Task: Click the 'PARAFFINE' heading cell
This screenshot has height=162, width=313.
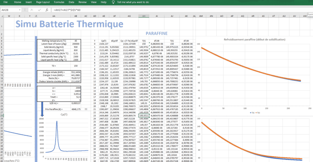Action: [x=156, y=34]
